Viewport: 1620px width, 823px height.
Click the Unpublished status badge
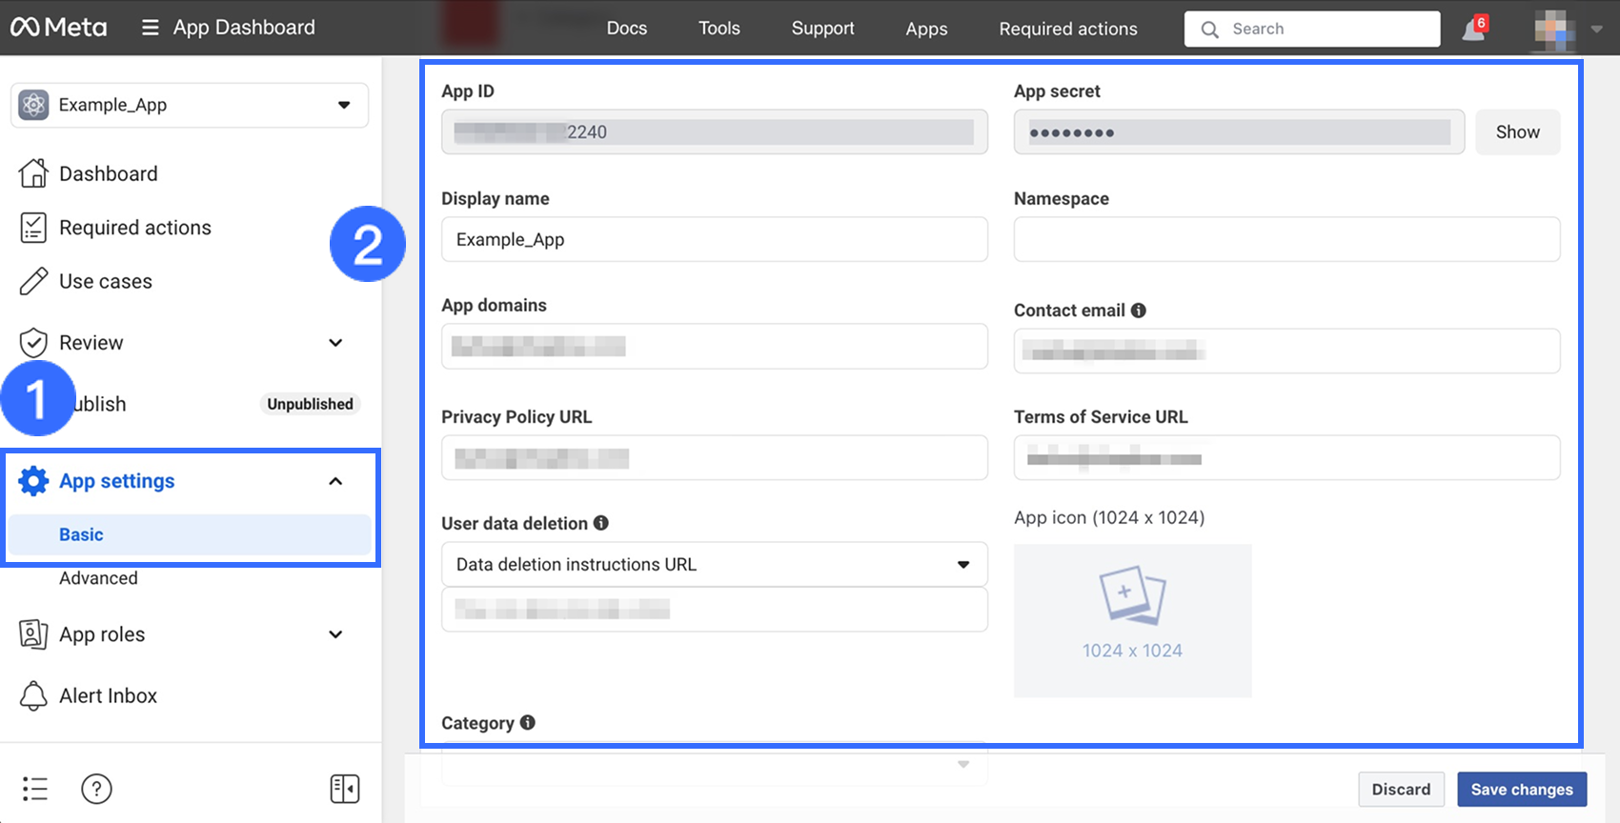[x=310, y=404]
